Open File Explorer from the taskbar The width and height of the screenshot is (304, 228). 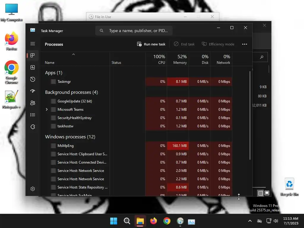pos(140,221)
